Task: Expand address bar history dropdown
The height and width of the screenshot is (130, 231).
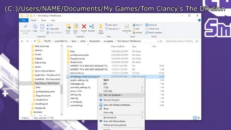Action: point(158,41)
